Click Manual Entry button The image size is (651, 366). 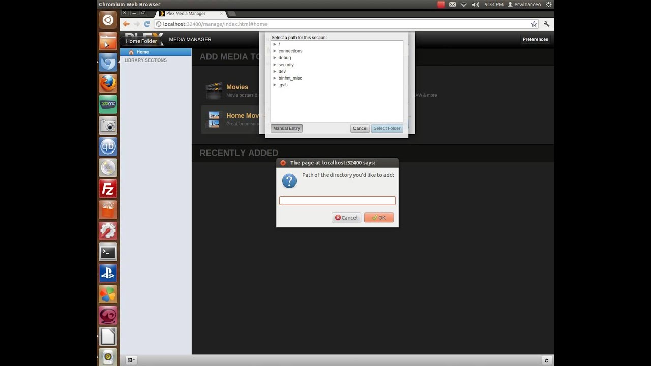(x=286, y=128)
